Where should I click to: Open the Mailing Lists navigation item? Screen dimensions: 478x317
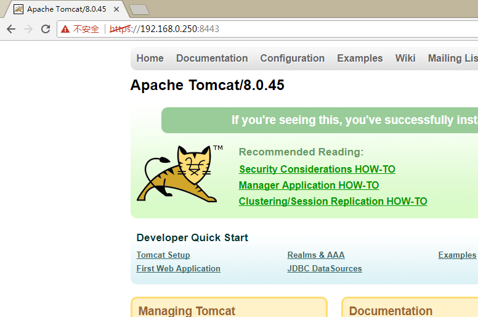453,58
